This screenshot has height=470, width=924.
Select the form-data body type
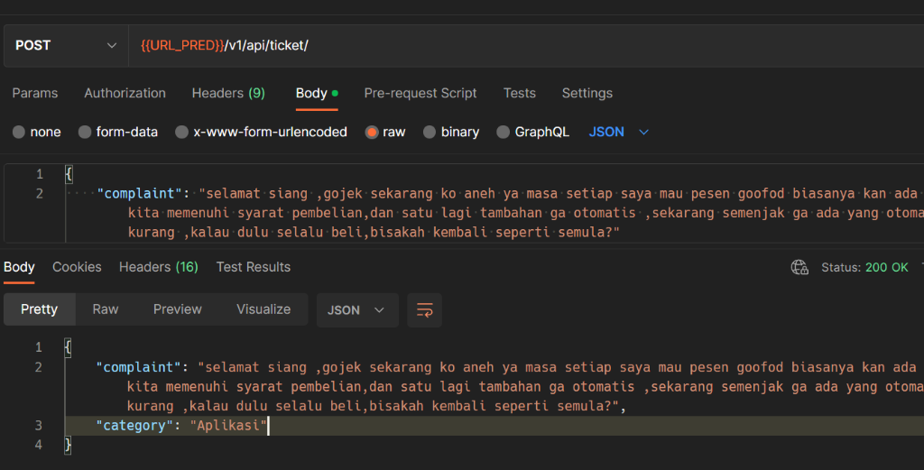(x=118, y=132)
